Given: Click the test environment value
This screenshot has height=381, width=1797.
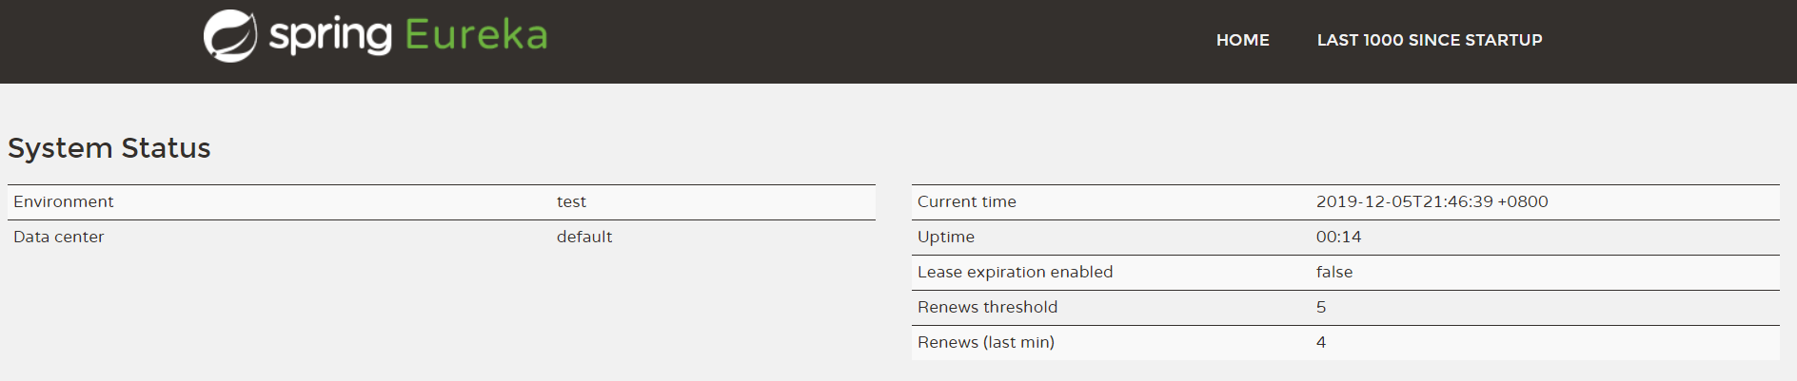Looking at the screenshot, I should point(571,201).
